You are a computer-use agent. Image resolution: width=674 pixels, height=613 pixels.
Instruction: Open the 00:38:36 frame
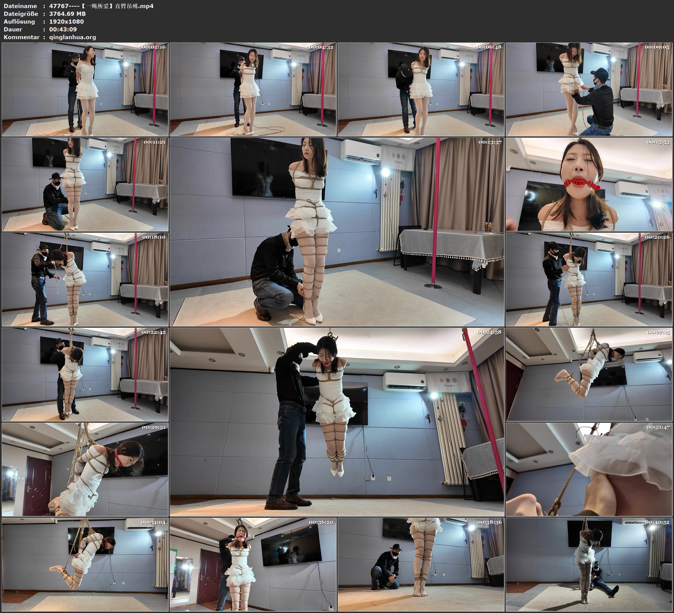coord(421,564)
